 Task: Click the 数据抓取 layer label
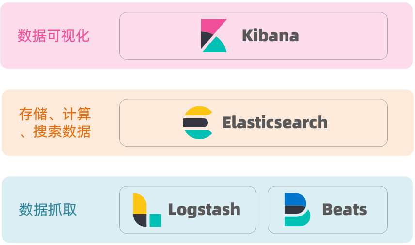coord(48,210)
